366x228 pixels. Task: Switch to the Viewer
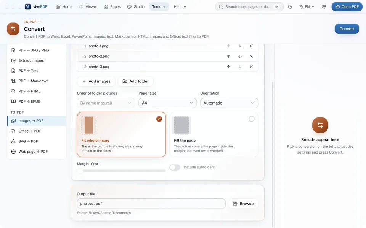coord(88,7)
